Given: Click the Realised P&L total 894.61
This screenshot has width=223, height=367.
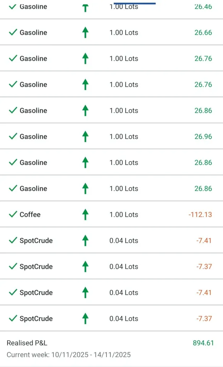Looking at the screenshot, I should [x=203, y=343].
